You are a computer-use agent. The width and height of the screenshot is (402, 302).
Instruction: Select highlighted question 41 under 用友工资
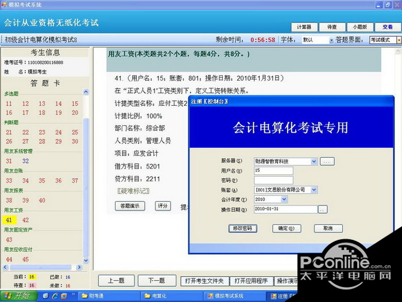click(x=9, y=220)
